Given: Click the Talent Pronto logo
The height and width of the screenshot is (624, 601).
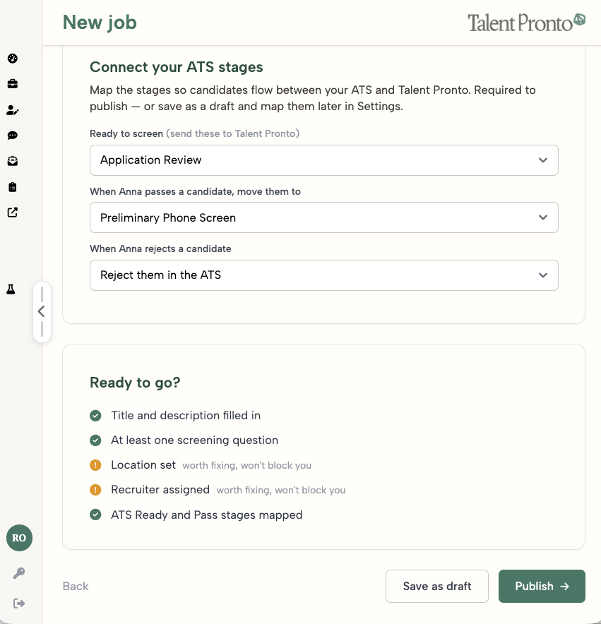Looking at the screenshot, I should coord(526,23).
